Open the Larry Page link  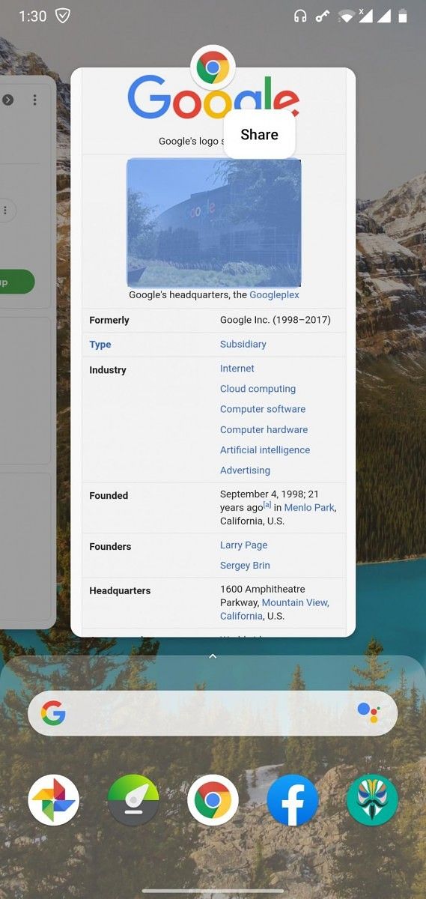point(244,545)
